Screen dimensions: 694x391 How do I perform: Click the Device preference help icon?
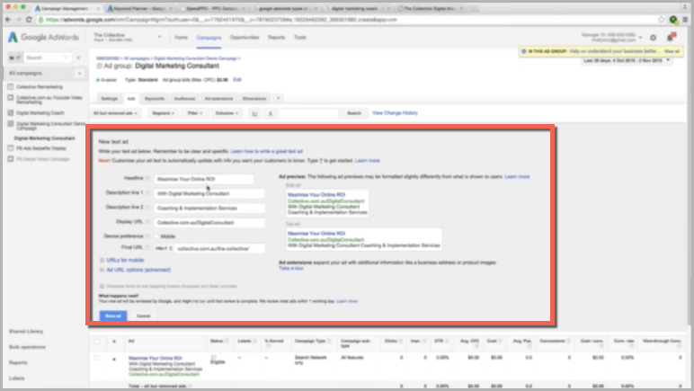147,235
